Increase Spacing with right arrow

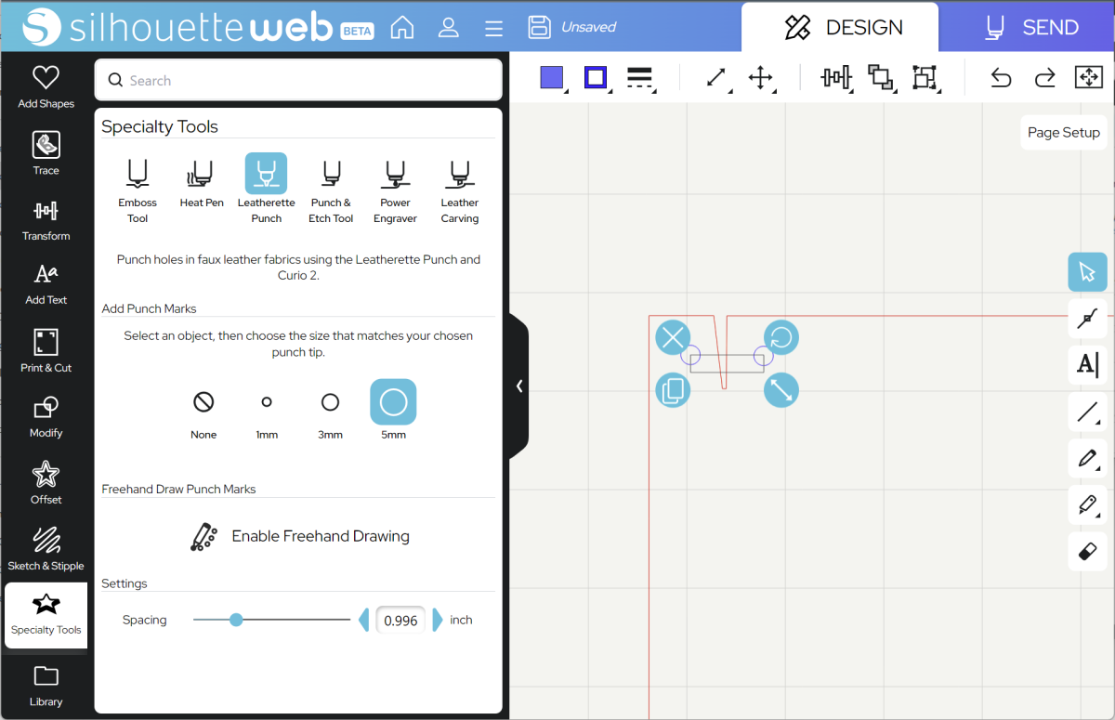pos(438,620)
